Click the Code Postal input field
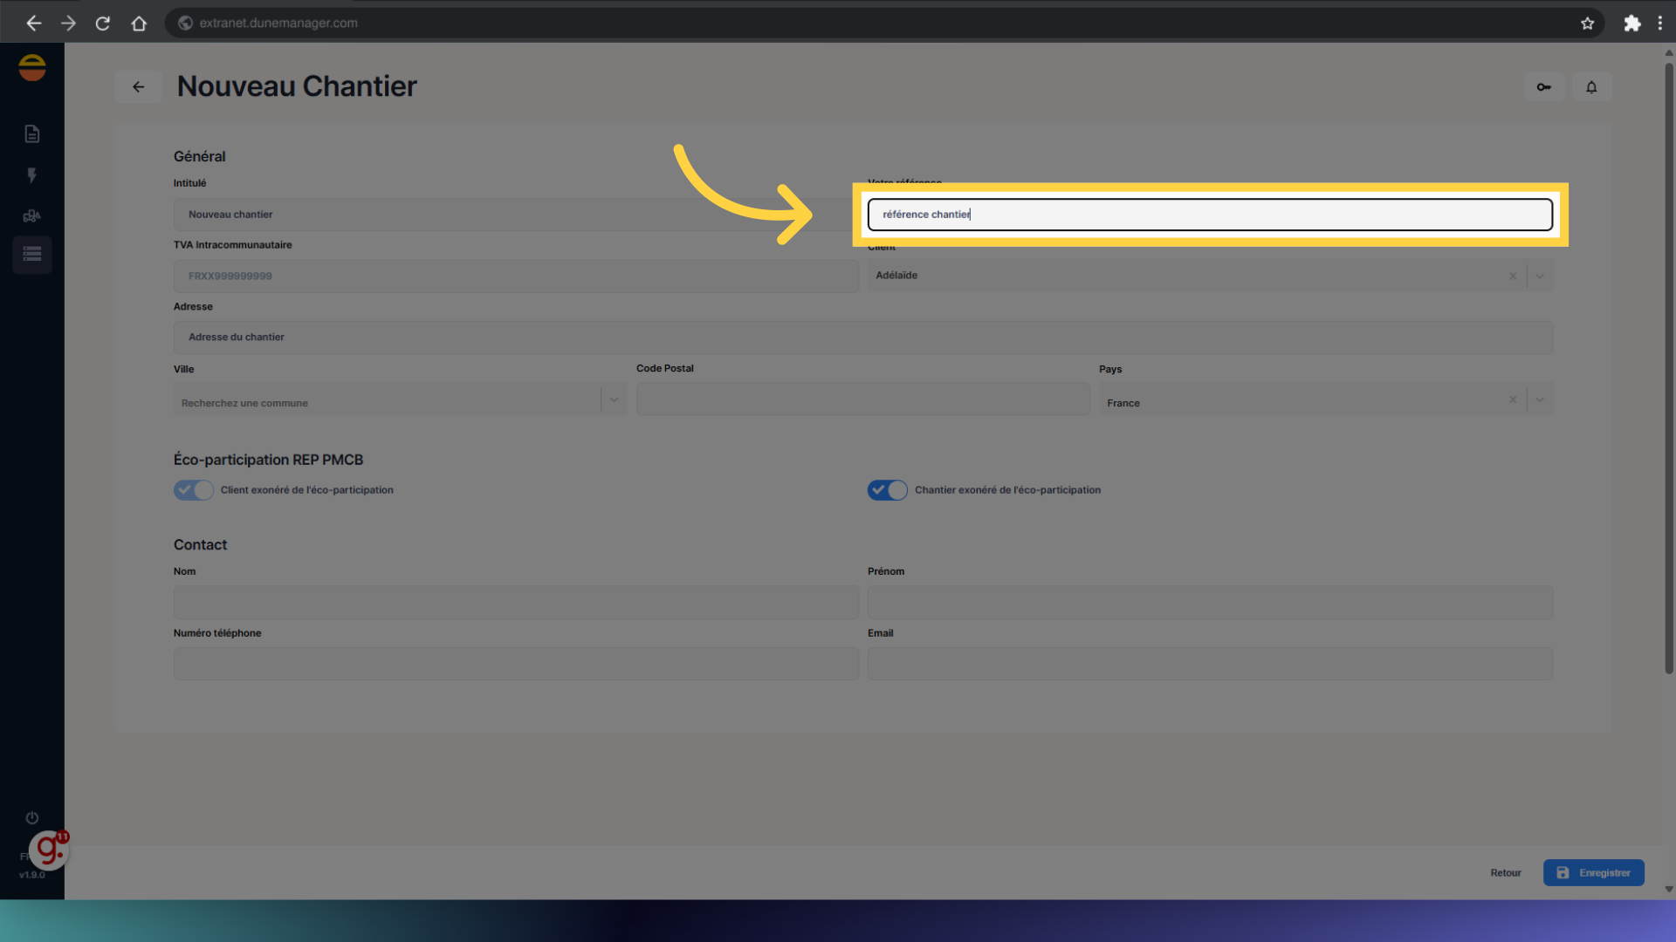Screen dimensions: 1676x942 click(862, 399)
